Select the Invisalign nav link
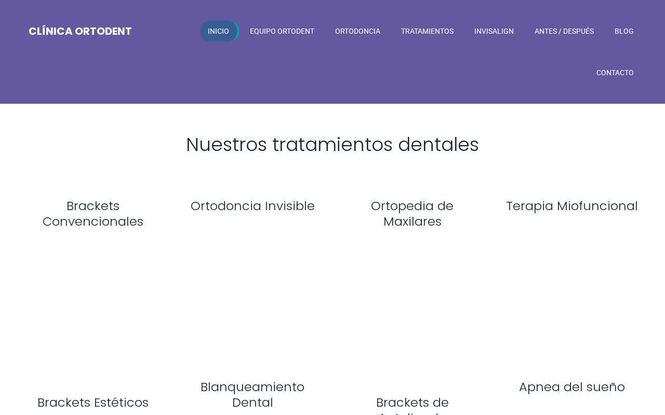The height and width of the screenshot is (415, 665). pyautogui.click(x=494, y=31)
